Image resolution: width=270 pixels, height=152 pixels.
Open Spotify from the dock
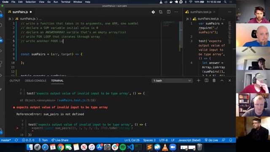(123, 147)
